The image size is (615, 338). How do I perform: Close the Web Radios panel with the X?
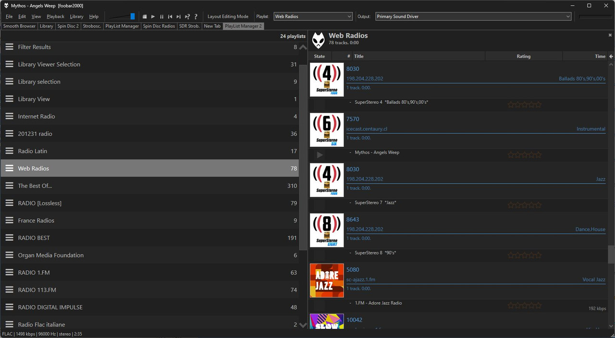(610, 35)
